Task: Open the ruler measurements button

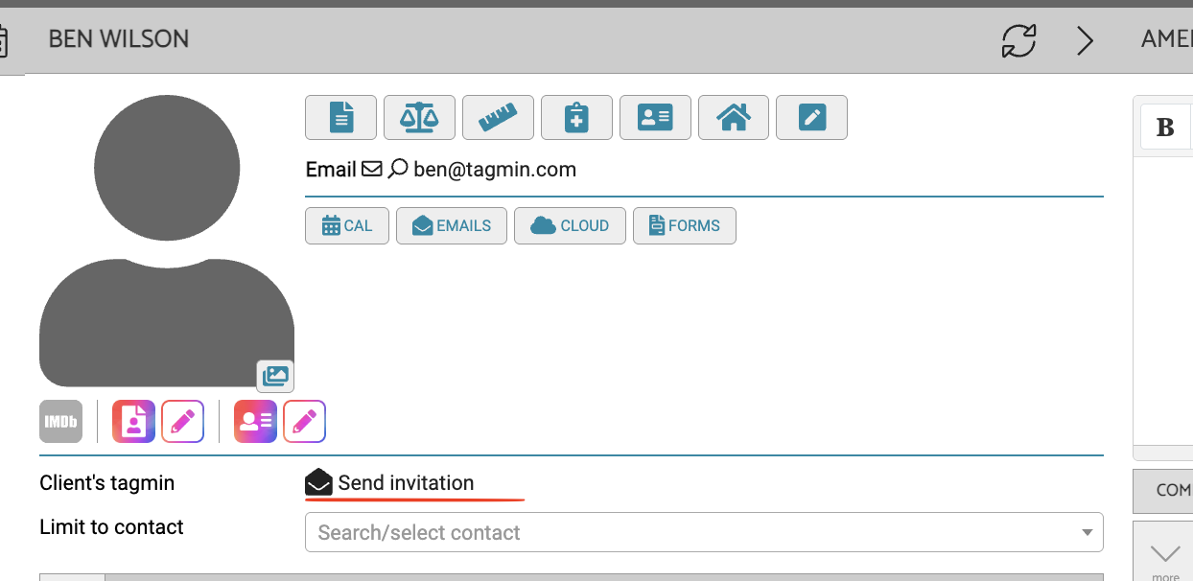Action: pos(498,118)
